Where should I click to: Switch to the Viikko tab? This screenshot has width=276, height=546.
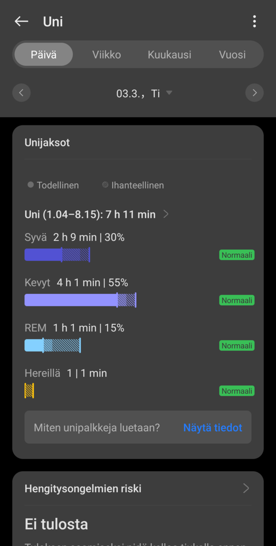(x=106, y=54)
